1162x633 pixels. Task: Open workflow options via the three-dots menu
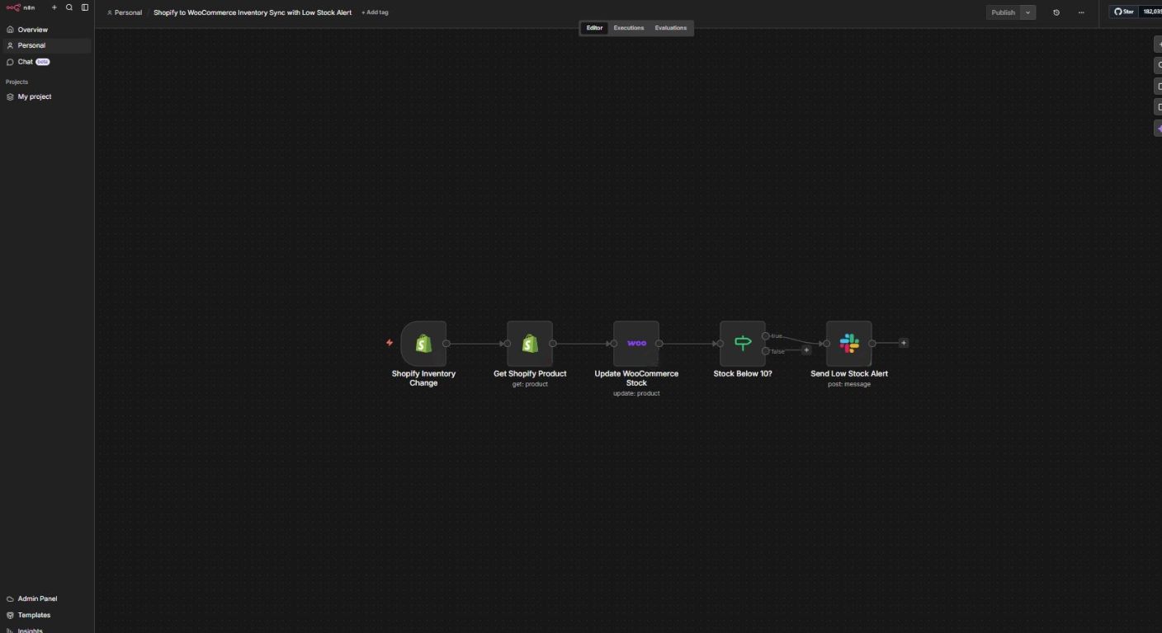point(1081,12)
